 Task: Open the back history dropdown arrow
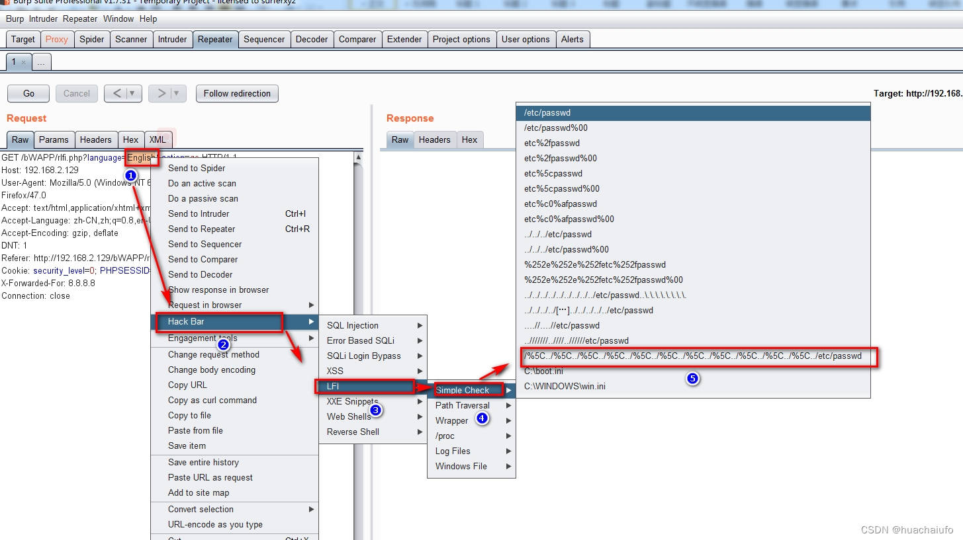tap(134, 93)
